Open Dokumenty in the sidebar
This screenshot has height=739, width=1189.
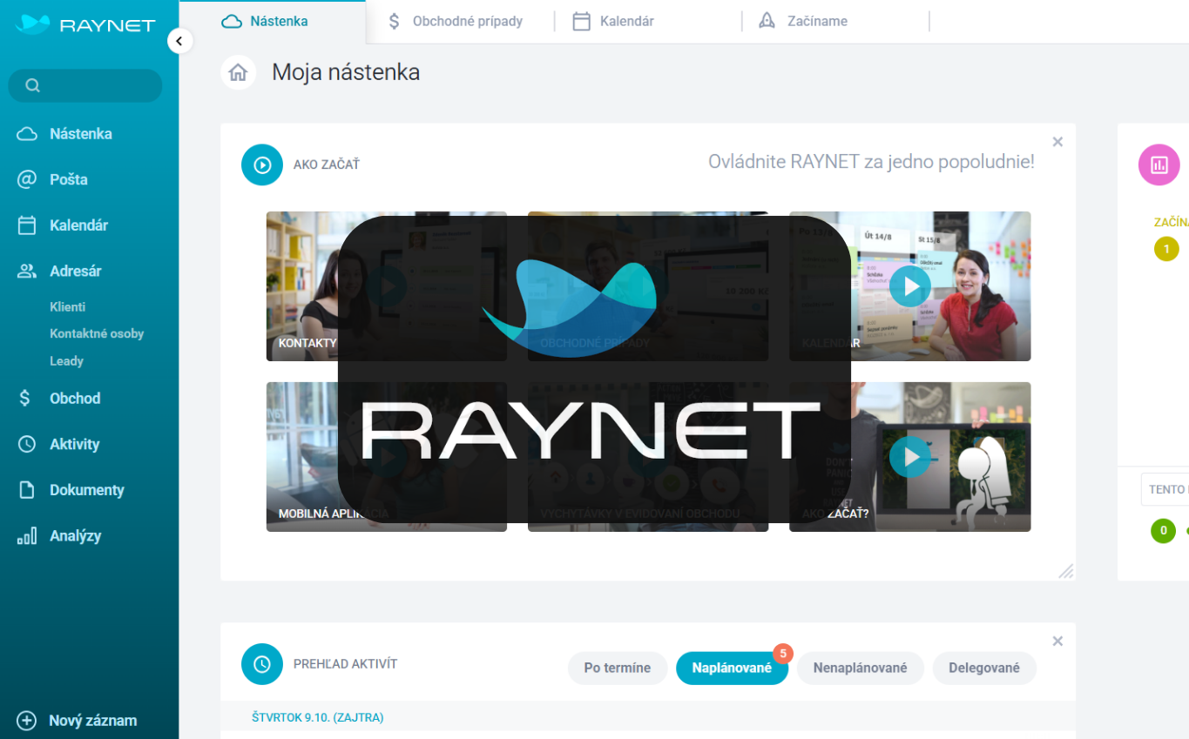(89, 490)
